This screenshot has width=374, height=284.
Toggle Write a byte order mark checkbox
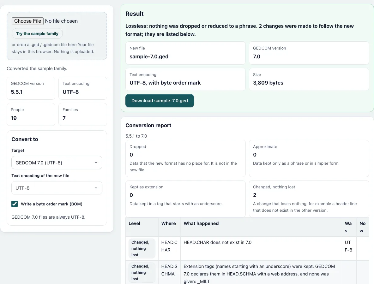15,204
